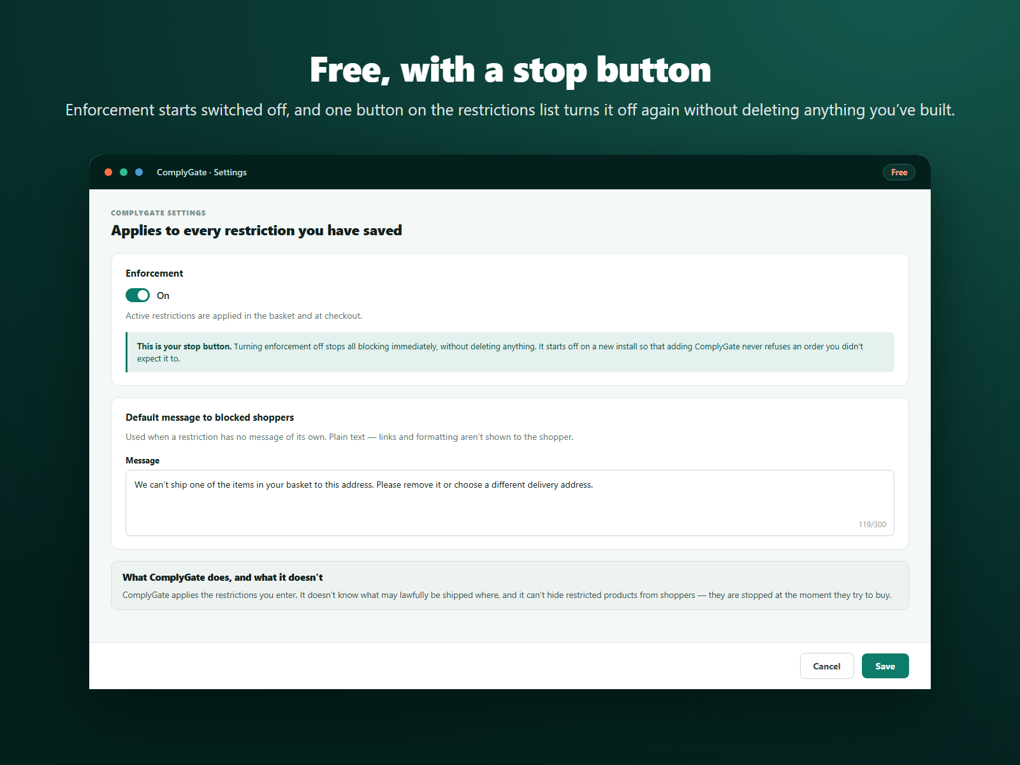
Task: Click the Free plan badge
Action: pyautogui.click(x=899, y=172)
